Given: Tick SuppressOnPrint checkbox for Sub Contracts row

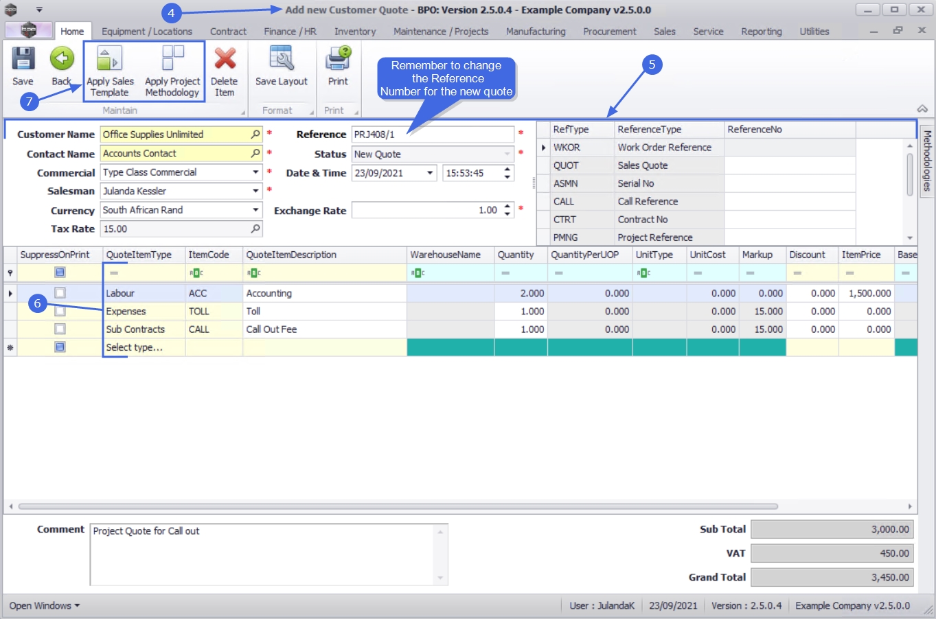Looking at the screenshot, I should (x=60, y=329).
